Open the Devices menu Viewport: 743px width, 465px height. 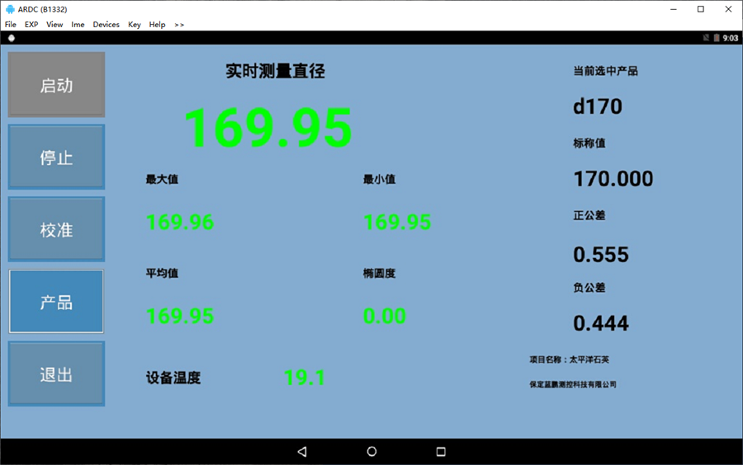click(x=106, y=25)
